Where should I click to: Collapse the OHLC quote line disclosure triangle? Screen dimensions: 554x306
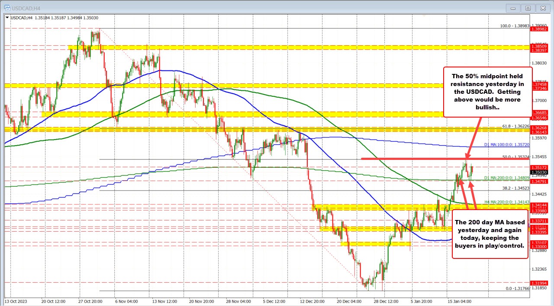(7, 18)
